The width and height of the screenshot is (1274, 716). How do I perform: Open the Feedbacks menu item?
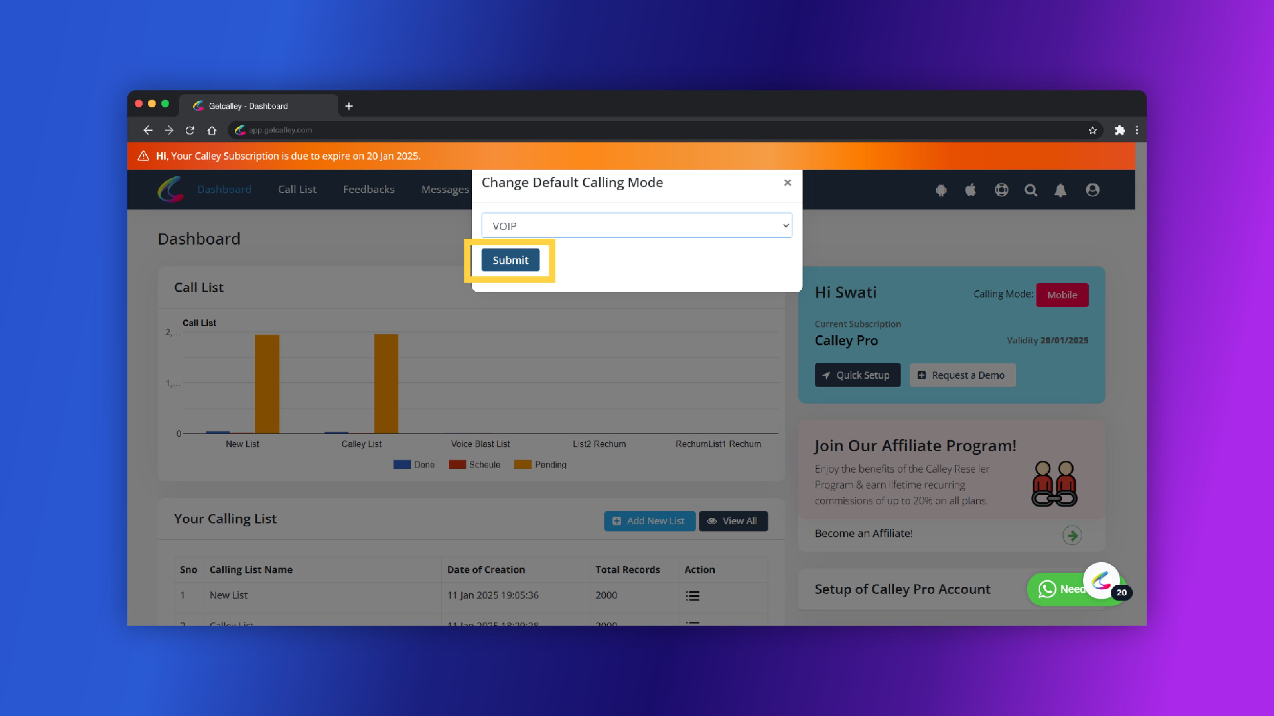click(x=368, y=189)
